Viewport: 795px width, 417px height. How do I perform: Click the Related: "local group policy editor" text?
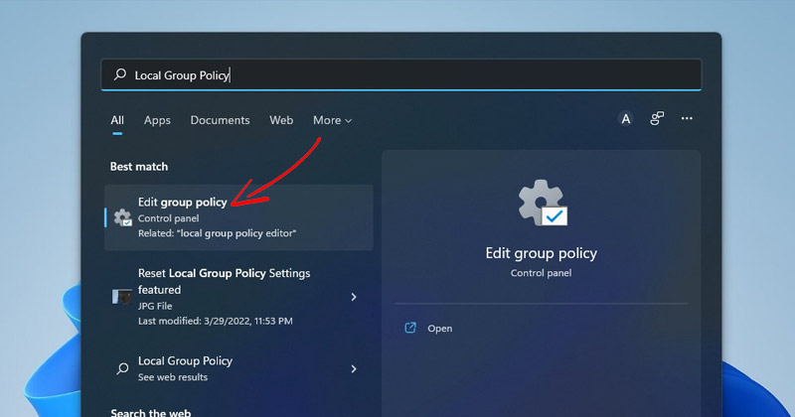[x=217, y=233]
